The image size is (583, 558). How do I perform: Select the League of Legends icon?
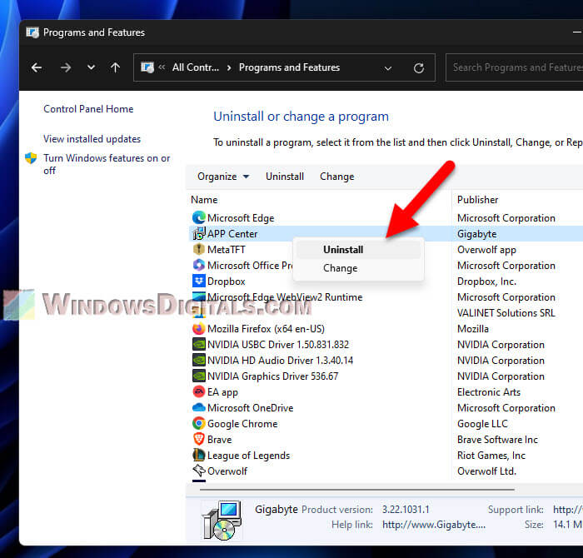pyautogui.click(x=199, y=455)
